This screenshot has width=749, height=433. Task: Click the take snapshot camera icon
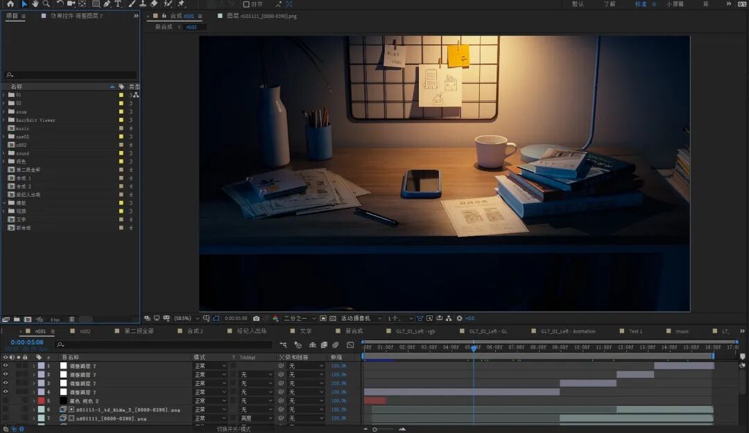pos(256,319)
